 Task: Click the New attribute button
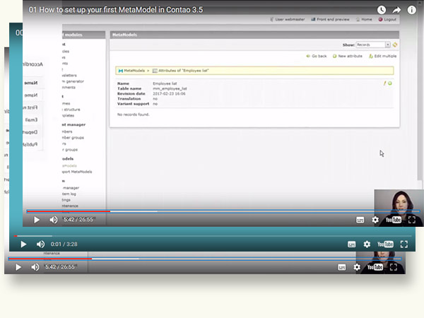(x=348, y=56)
